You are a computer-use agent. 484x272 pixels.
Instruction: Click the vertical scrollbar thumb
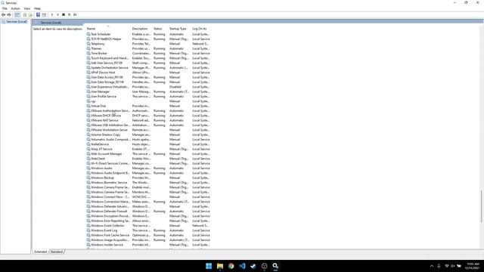click(481, 206)
